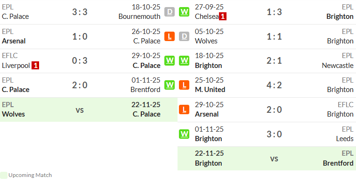Click the W badge beside Brighton vs Leeds
356x185 pixels.
point(184,134)
